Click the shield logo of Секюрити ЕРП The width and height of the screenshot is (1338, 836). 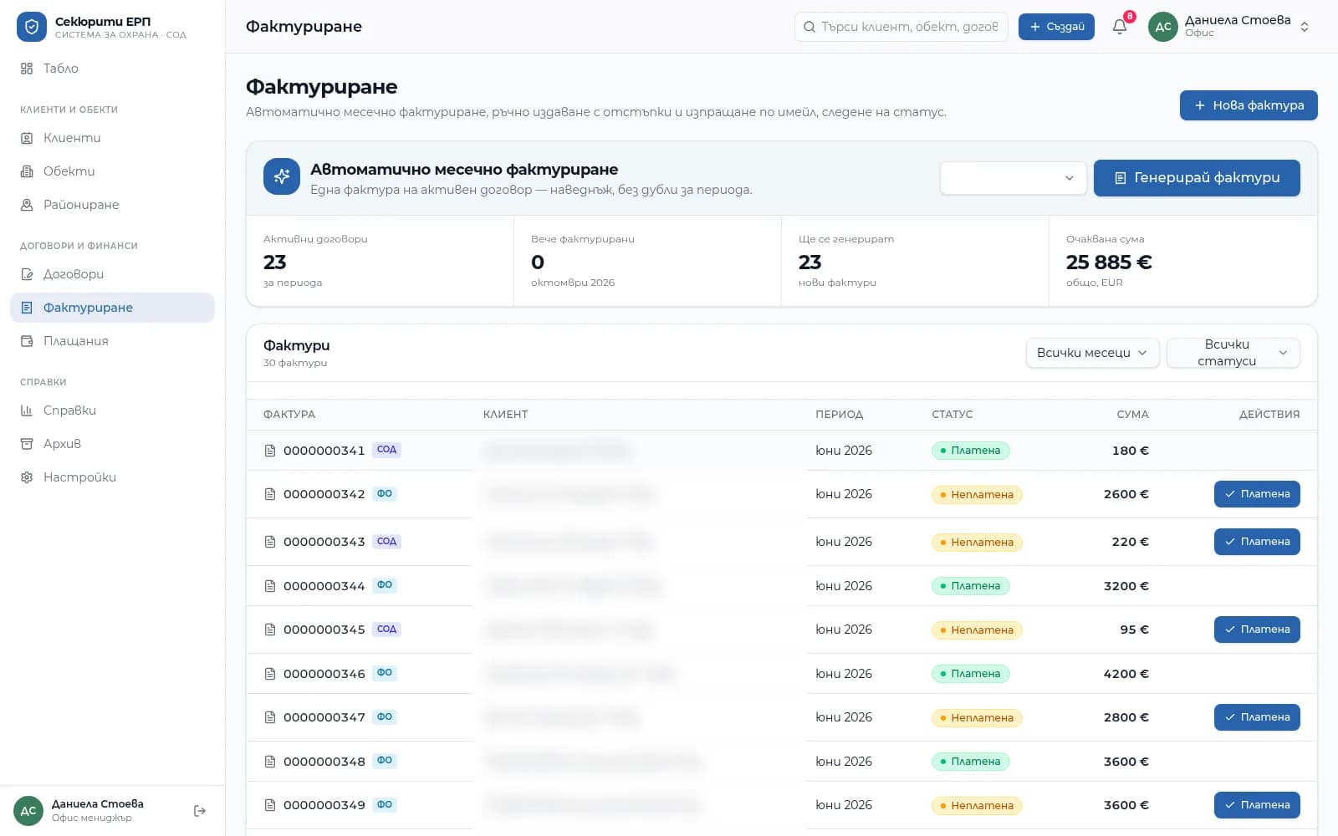click(x=32, y=27)
